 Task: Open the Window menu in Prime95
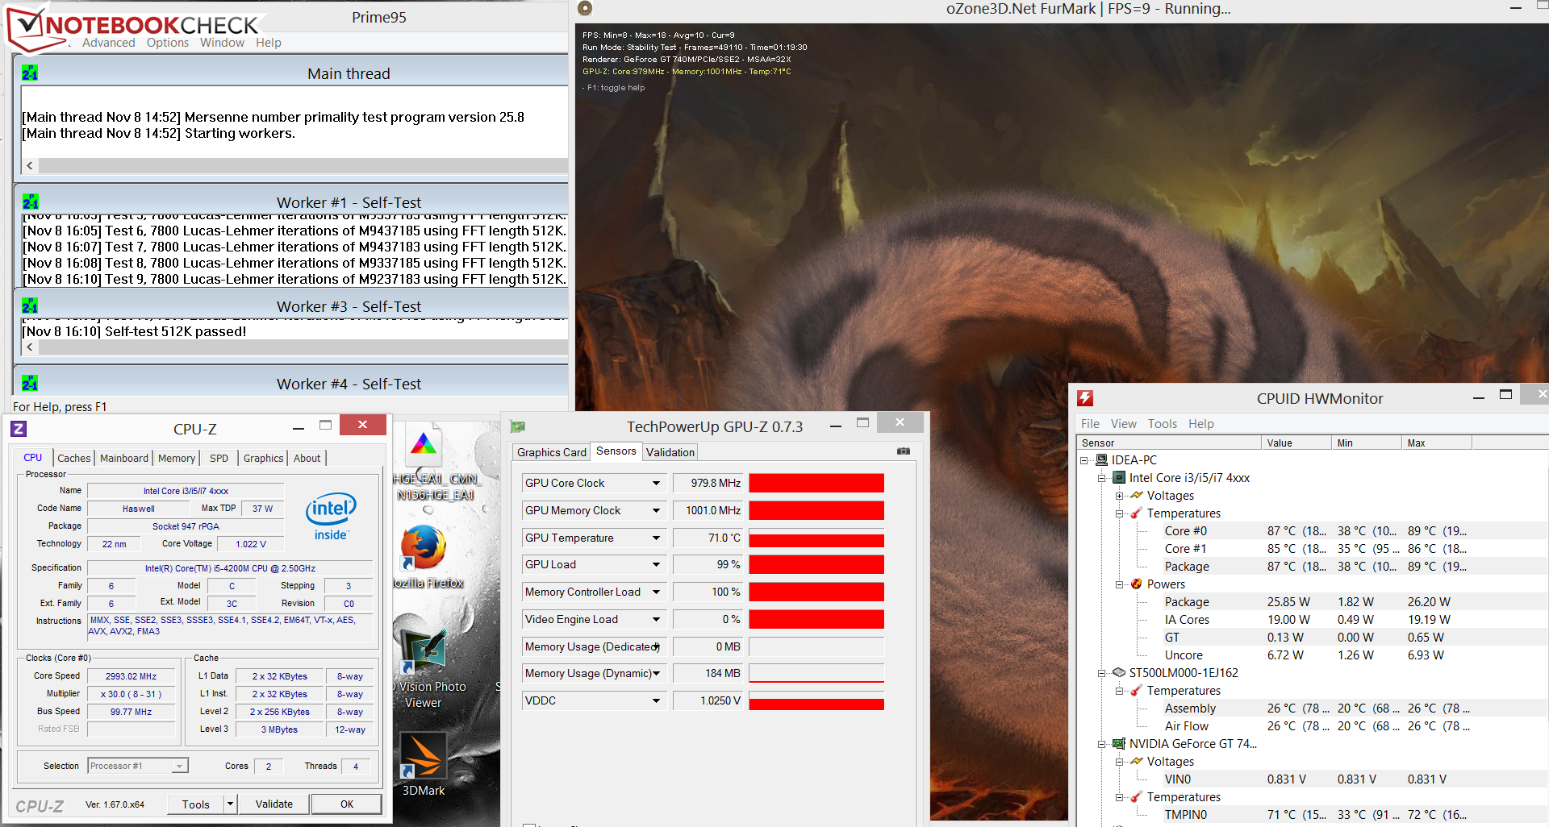tap(222, 43)
